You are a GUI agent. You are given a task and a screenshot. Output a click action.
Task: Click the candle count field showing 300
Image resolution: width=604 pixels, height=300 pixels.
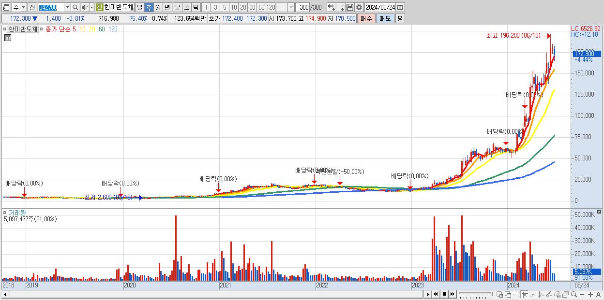coord(302,7)
